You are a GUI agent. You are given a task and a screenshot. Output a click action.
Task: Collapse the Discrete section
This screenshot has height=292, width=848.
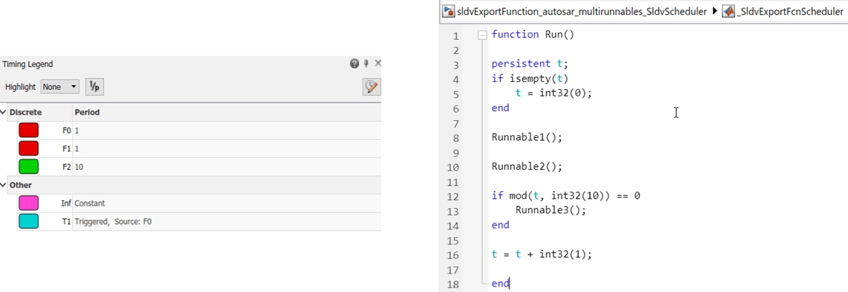4,112
